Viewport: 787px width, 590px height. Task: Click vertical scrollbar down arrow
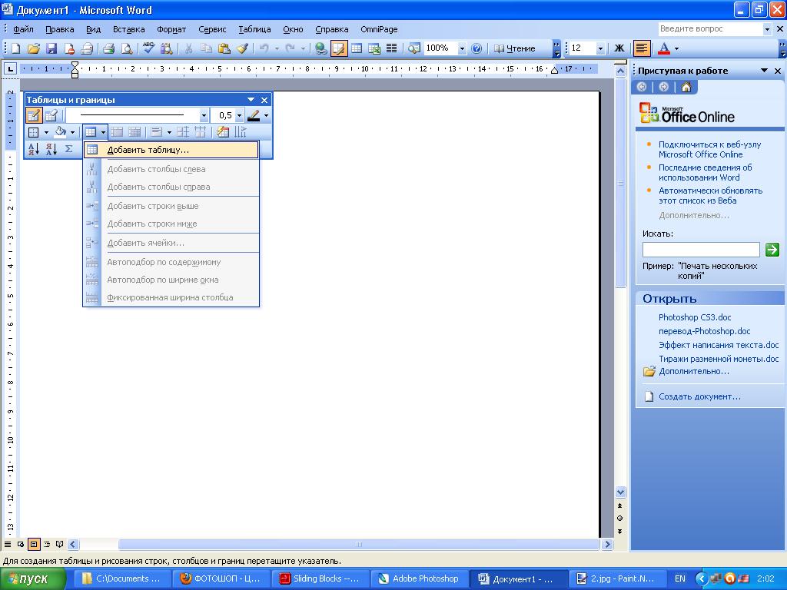620,492
